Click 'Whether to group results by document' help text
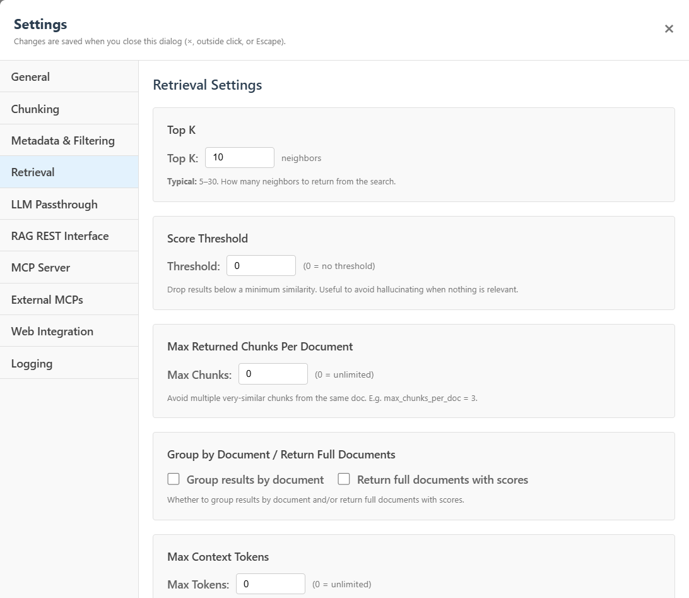The image size is (689, 598). [315, 500]
